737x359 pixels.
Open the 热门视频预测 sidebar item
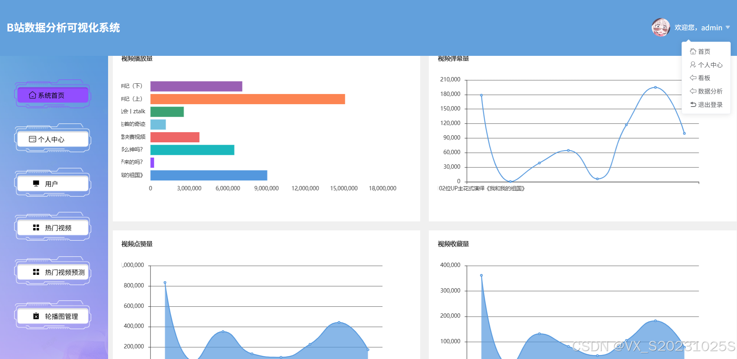coord(53,272)
